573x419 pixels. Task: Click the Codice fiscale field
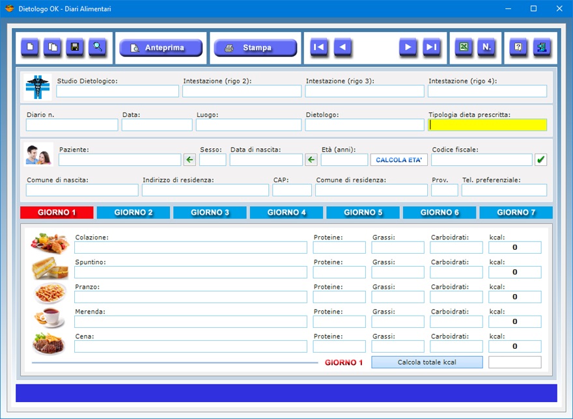[x=482, y=160]
